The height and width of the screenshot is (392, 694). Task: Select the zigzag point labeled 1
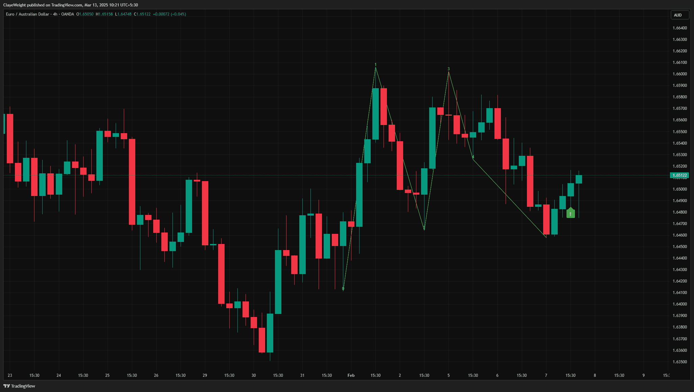(375, 65)
